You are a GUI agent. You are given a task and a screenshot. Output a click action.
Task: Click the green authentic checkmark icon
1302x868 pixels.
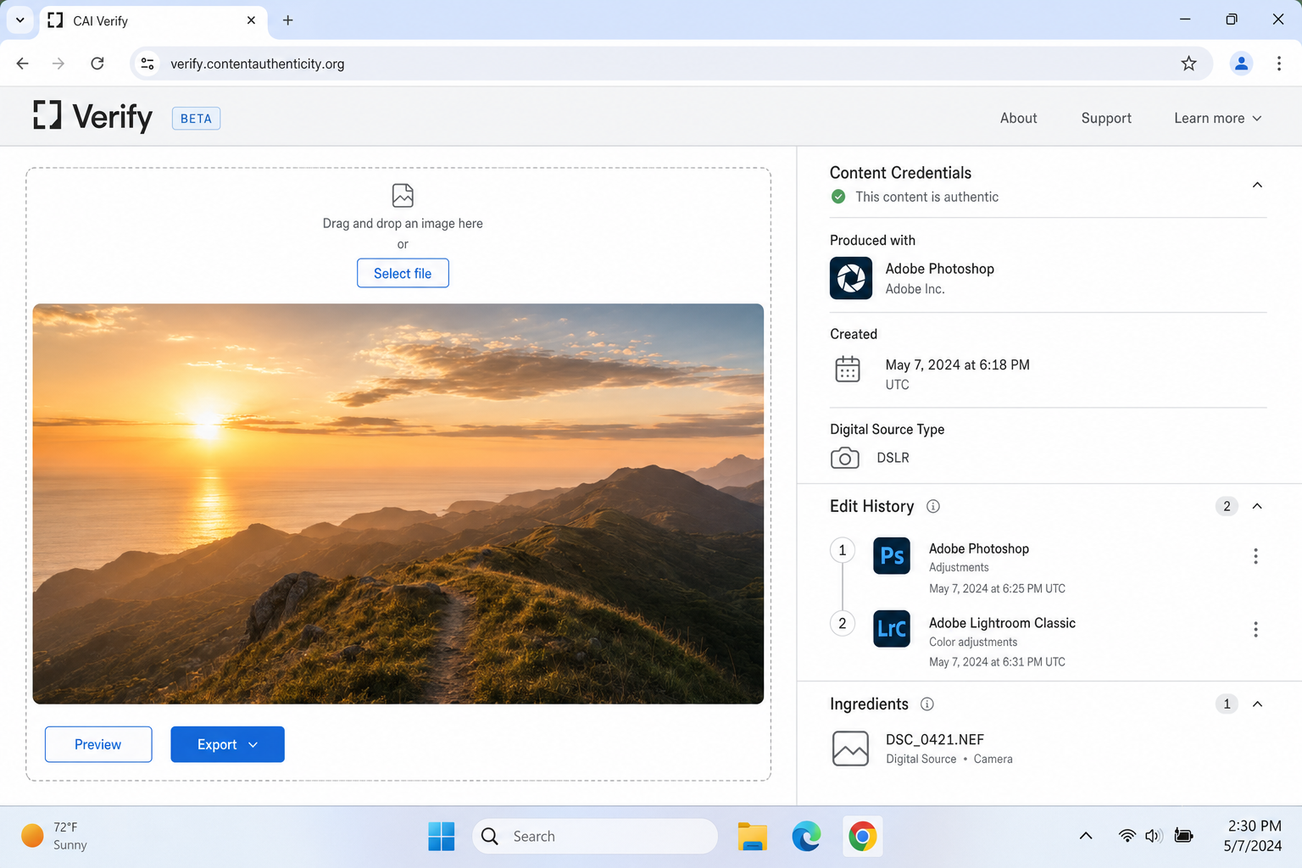pos(837,197)
